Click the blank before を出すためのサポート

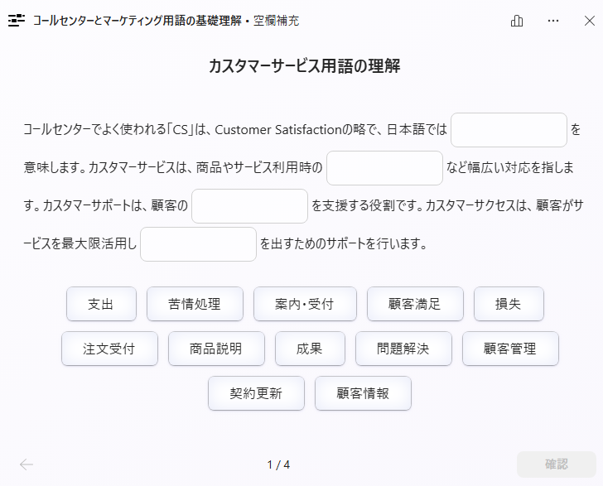[x=198, y=244]
